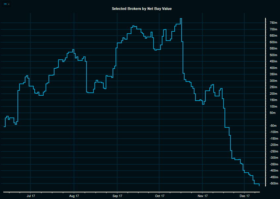
Task: Select the '250m' y-axis label
Action: point(273,87)
